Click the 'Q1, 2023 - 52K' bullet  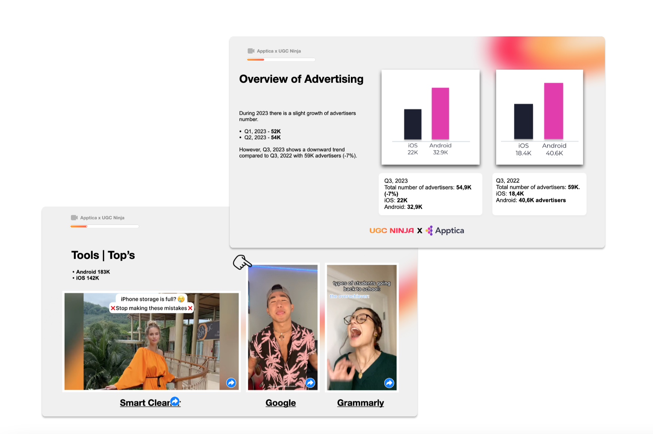click(x=260, y=131)
